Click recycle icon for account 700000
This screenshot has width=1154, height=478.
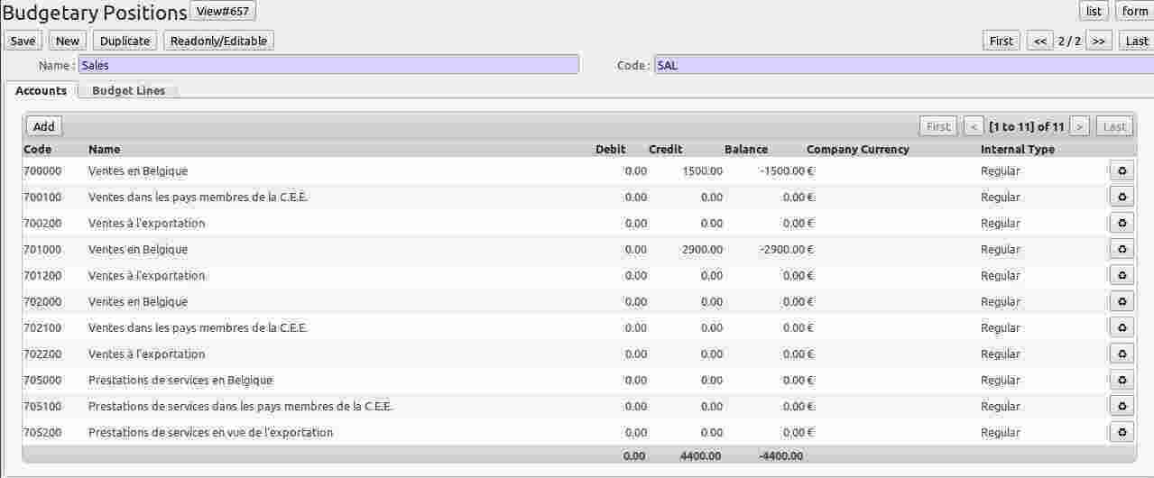[x=1122, y=171]
